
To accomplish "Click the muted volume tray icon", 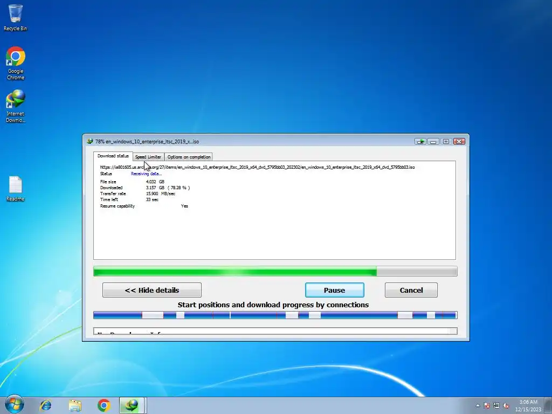I will pos(506,405).
